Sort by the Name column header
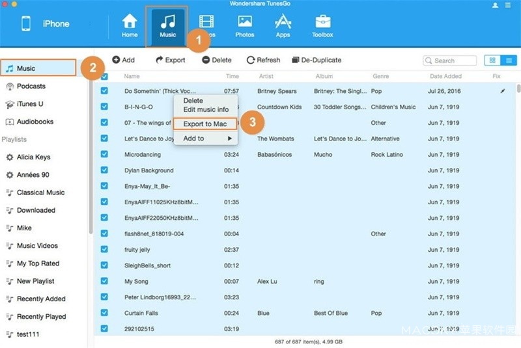This screenshot has width=521, height=348. pos(132,76)
